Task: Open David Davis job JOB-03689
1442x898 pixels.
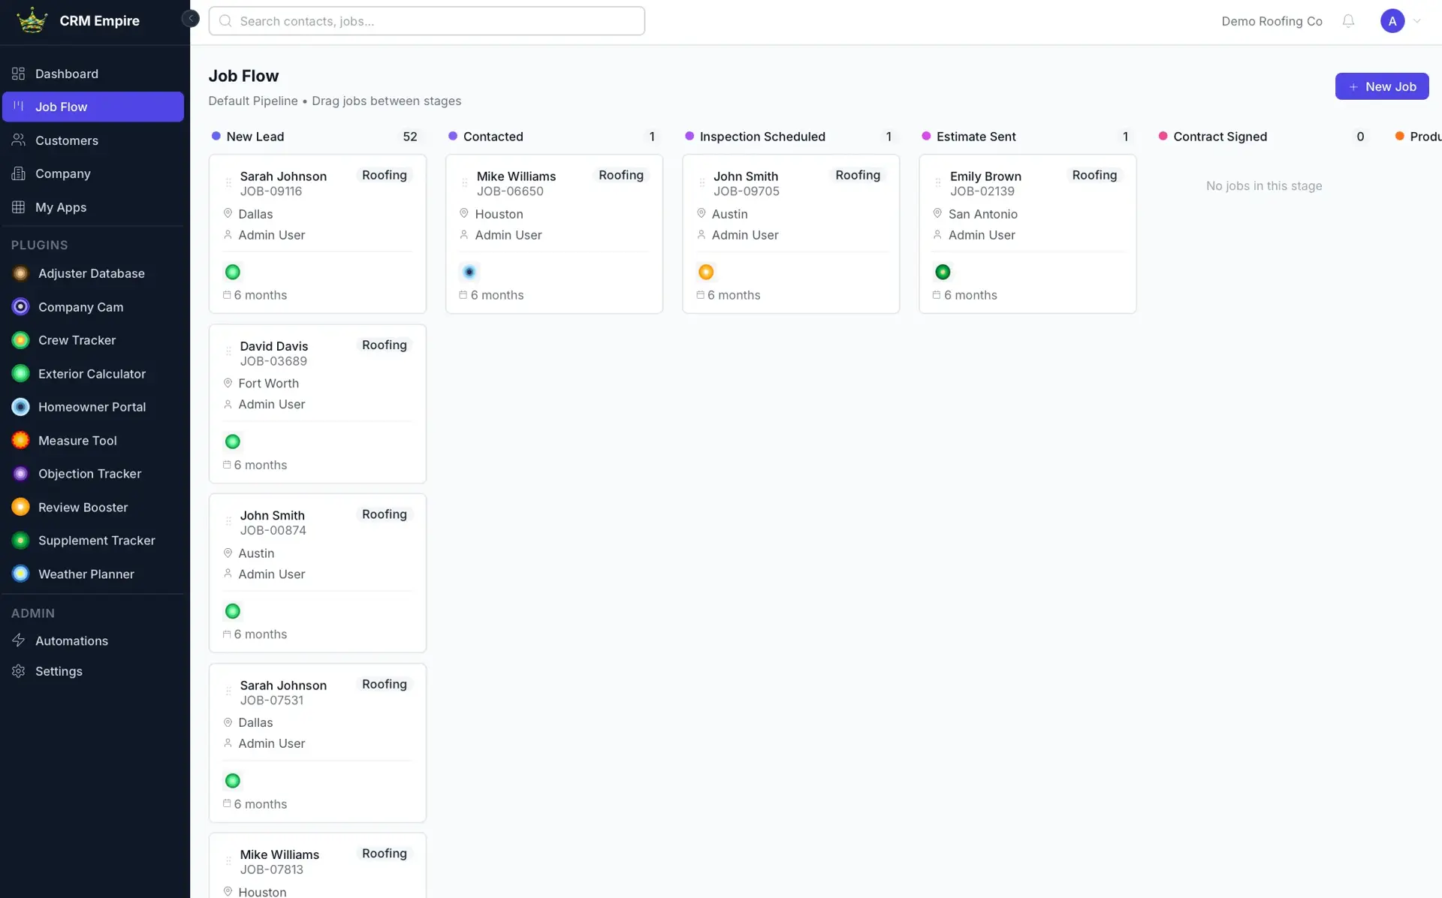Action: [317, 403]
